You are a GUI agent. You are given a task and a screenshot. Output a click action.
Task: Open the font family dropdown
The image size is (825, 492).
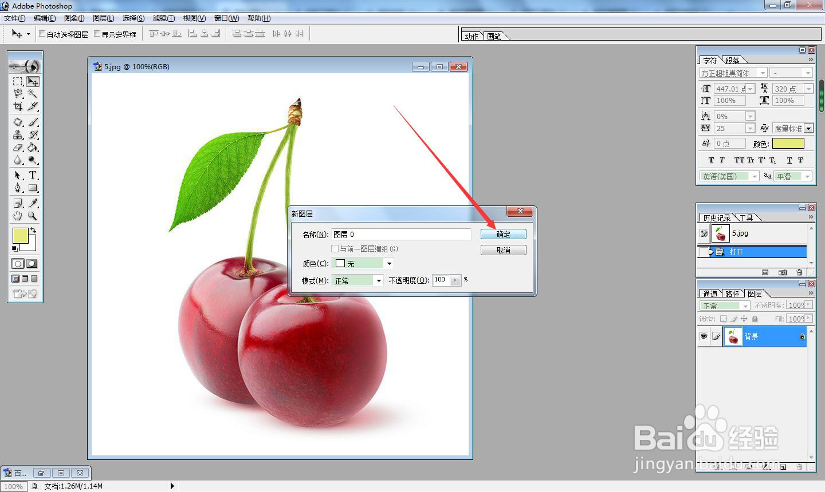click(x=763, y=73)
